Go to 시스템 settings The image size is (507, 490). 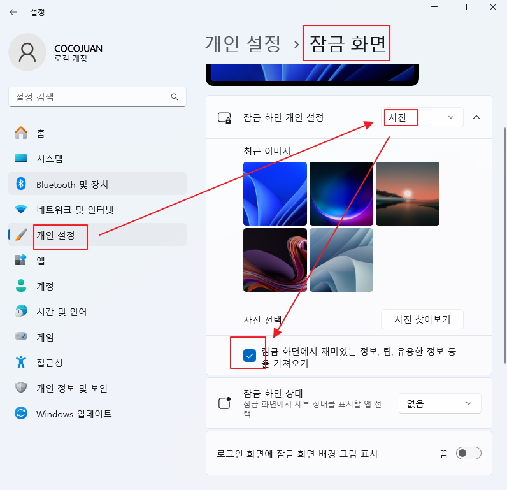point(97,159)
